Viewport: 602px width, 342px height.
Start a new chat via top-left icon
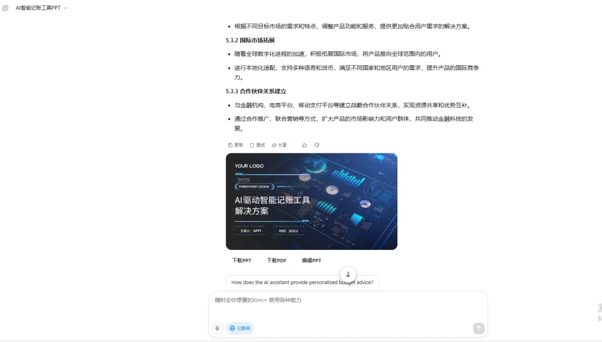(6, 8)
